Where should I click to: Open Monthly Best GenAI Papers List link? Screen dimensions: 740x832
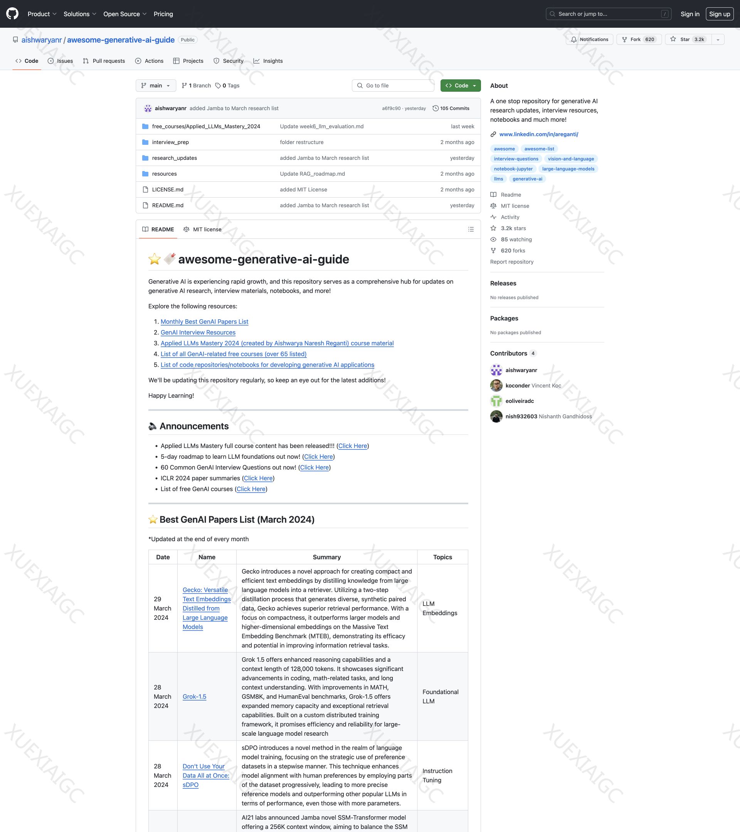[x=204, y=322]
